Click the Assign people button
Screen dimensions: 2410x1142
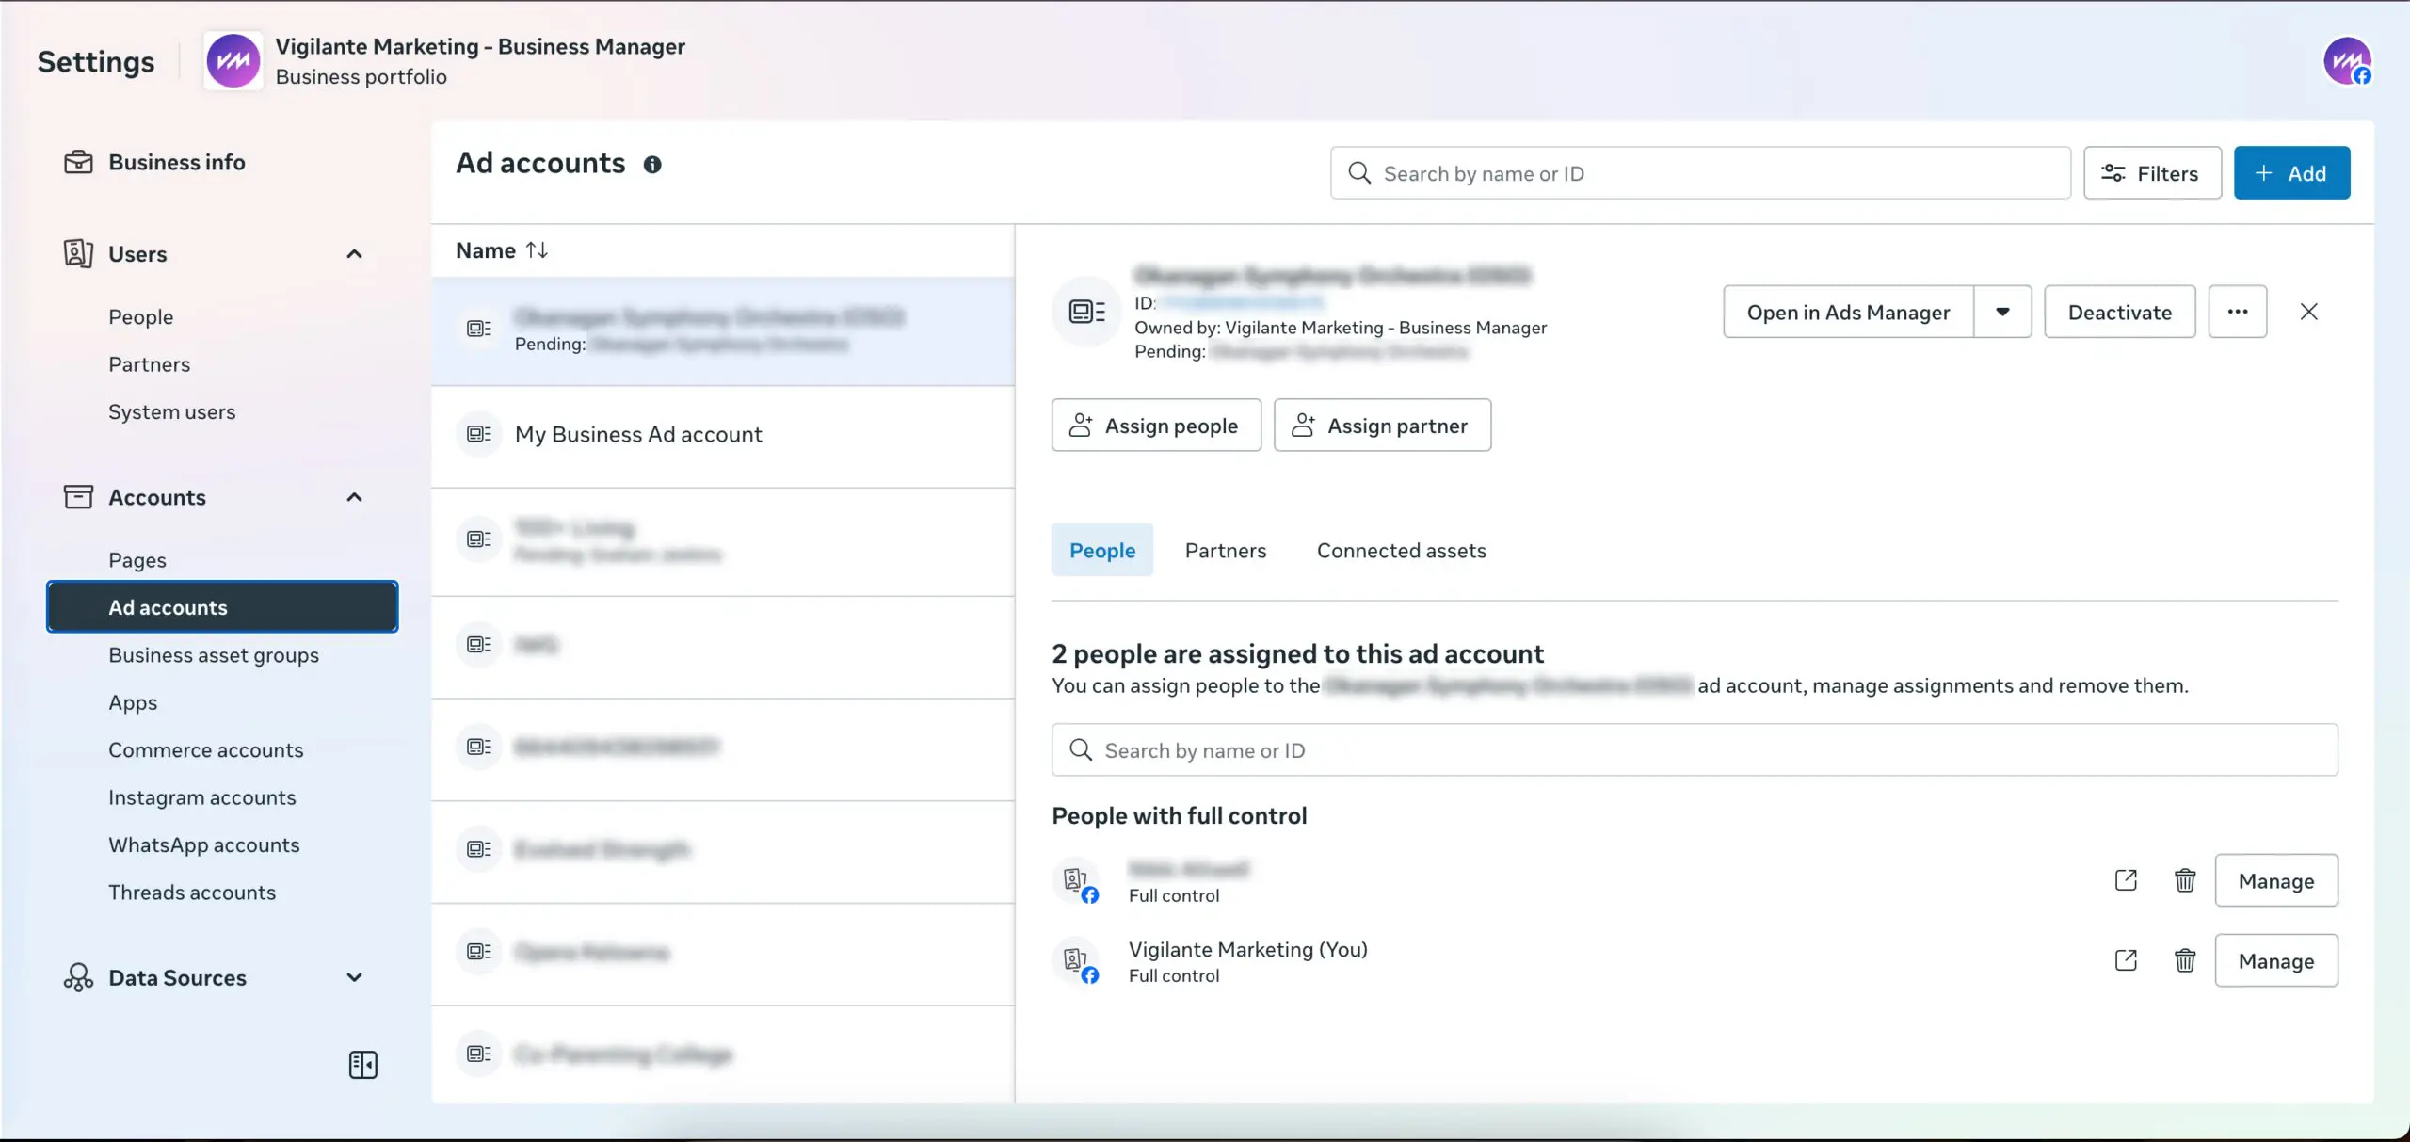(x=1155, y=426)
